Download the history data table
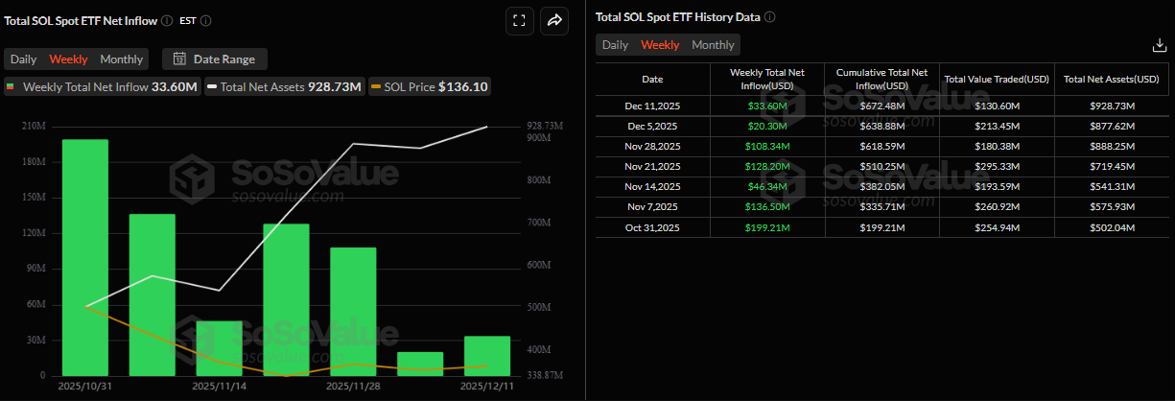The image size is (1175, 401). (x=1158, y=45)
